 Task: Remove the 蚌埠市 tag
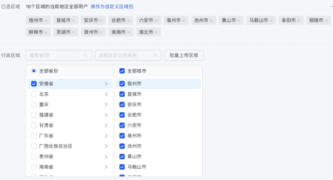click(46, 32)
